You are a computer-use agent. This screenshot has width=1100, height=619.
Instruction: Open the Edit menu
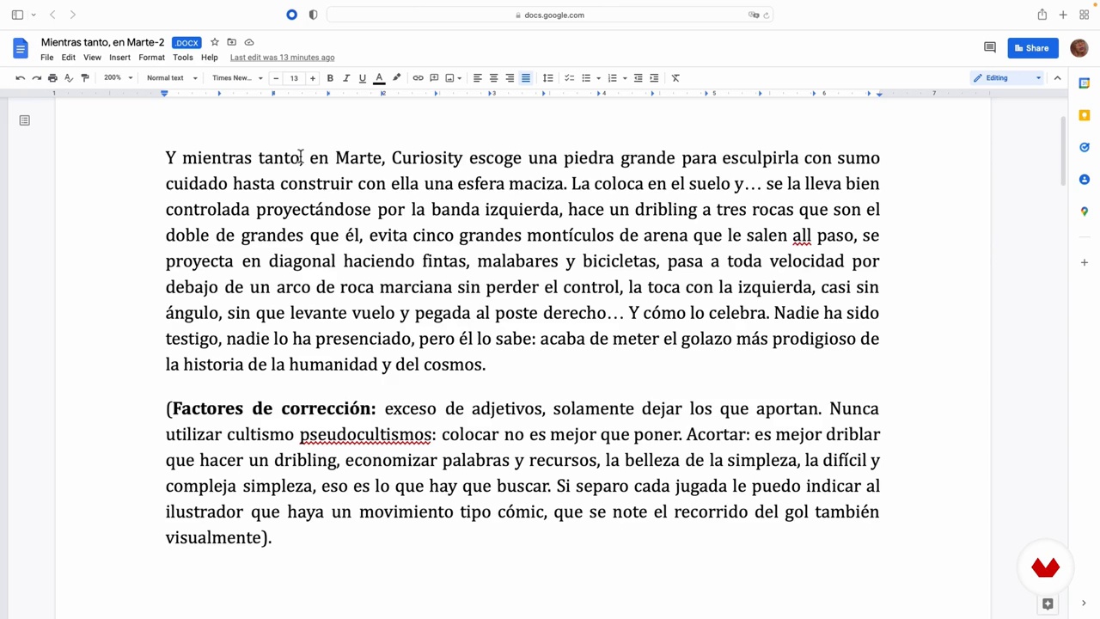point(68,58)
